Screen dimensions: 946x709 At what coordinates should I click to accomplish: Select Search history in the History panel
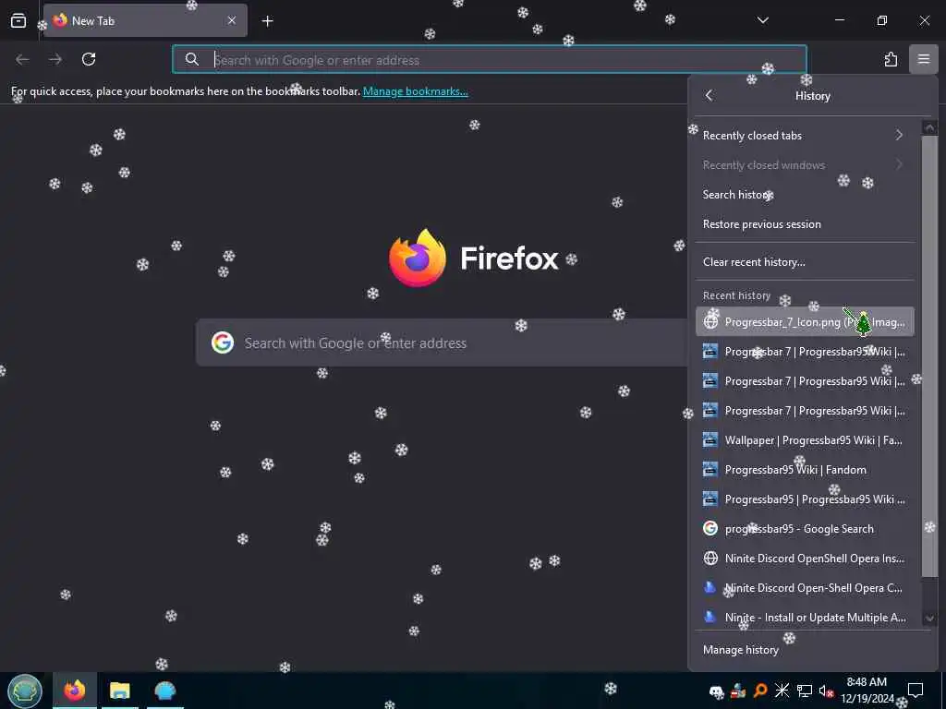pyautogui.click(x=805, y=194)
